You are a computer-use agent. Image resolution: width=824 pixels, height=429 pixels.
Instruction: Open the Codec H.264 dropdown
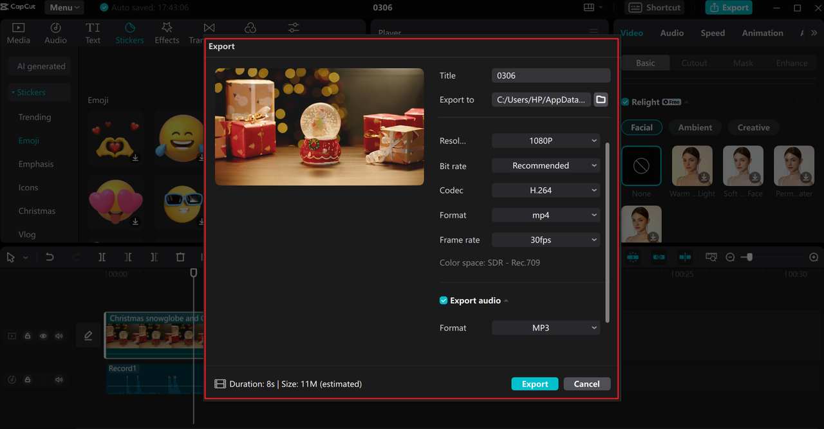tap(546, 190)
